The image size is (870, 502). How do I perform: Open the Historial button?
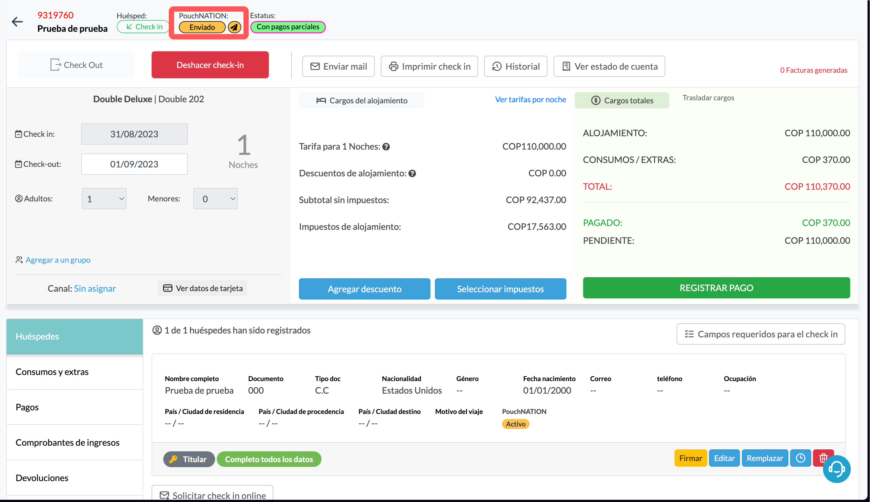(x=516, y=66)
